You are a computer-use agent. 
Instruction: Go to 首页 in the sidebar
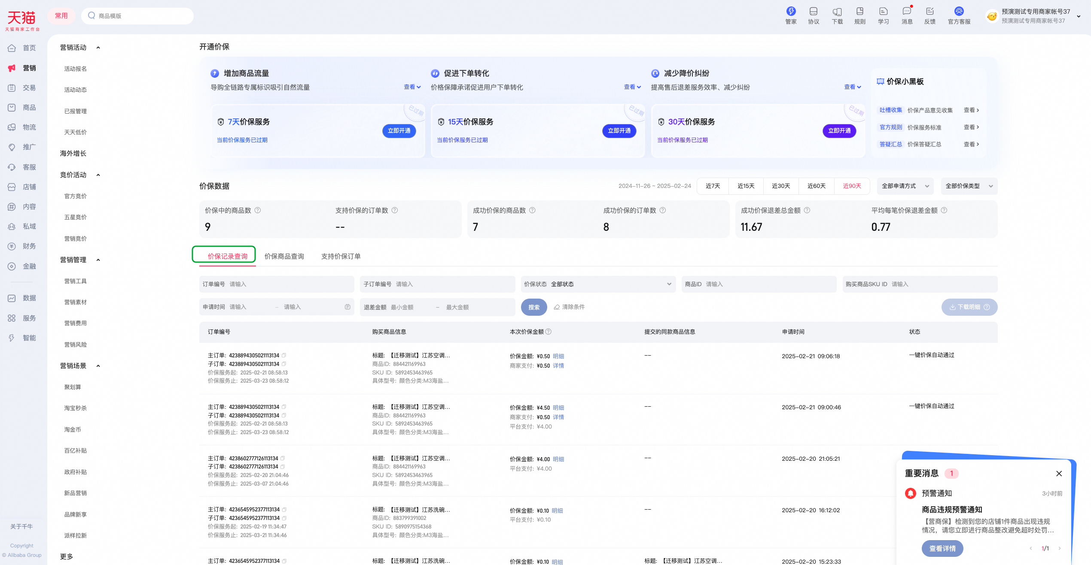[22, 48]
